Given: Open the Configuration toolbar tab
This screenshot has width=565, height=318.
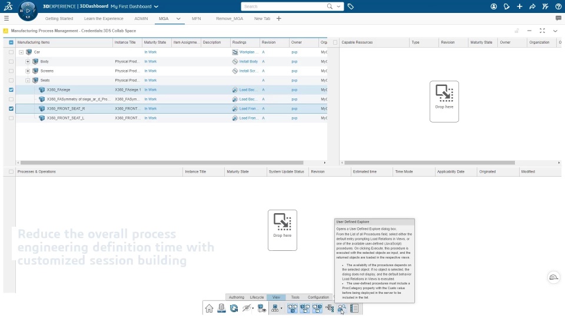Looking at the screenshot, I should click(318, 297).
